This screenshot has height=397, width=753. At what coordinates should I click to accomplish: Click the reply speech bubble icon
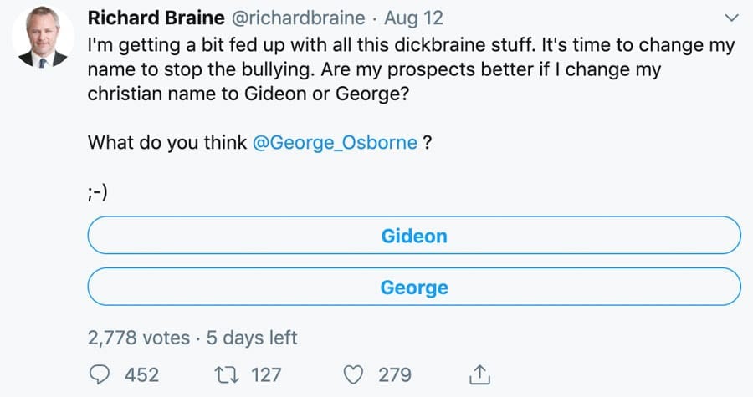pos(99,374)
